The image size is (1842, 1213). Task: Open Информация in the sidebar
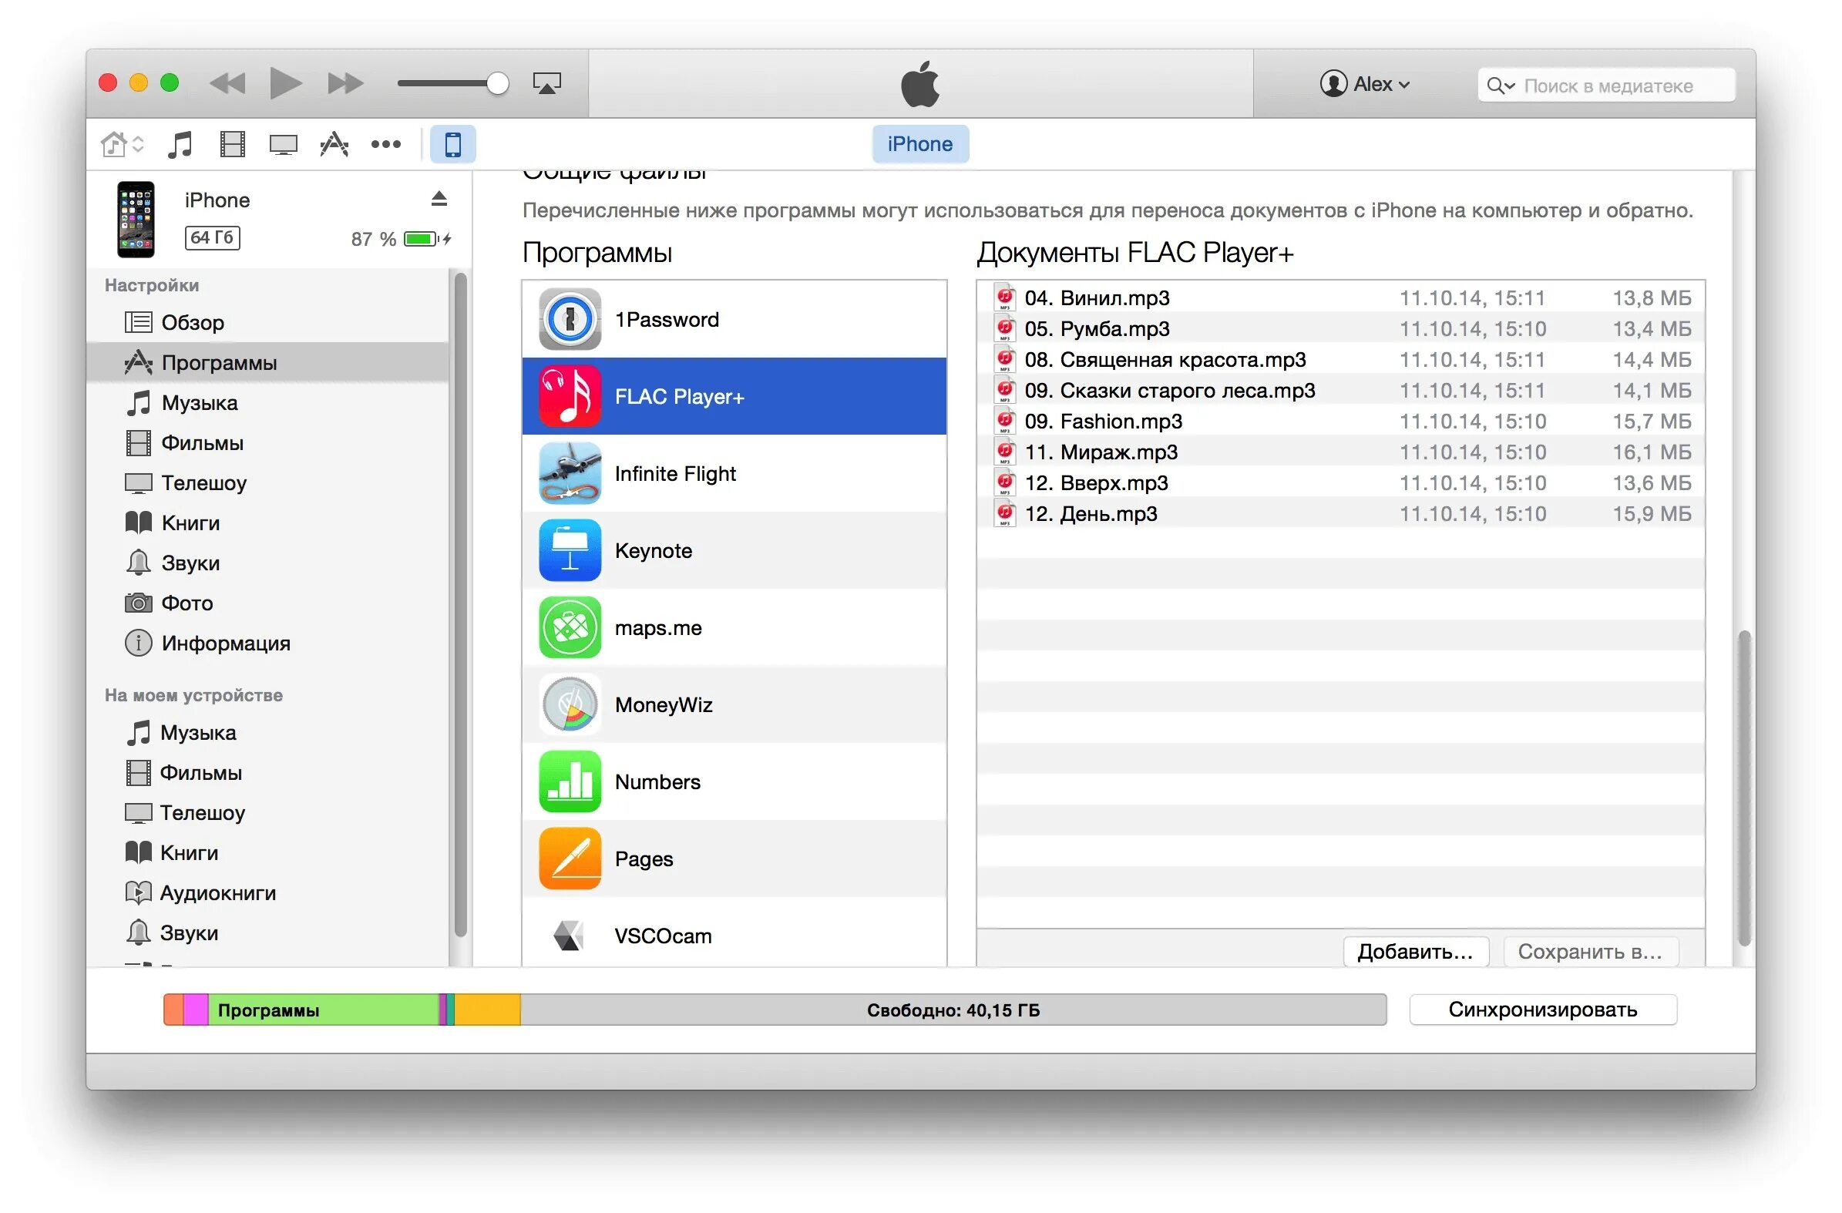point(267,643)
